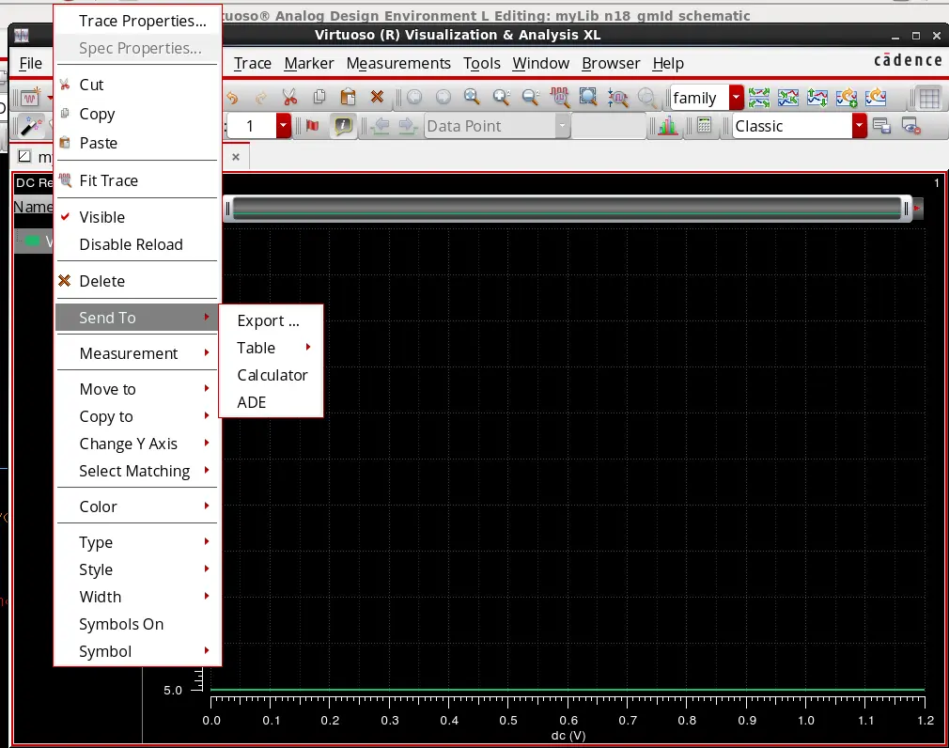Click the Paste clipboard icon in the toolbar
This screenshot has height=748, width=949.
[348, 97]
